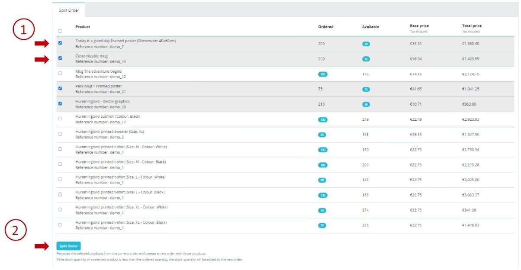This screenshot has width=521, height=270.
Task: Click the Customizable mug product name
Action: 91,56
